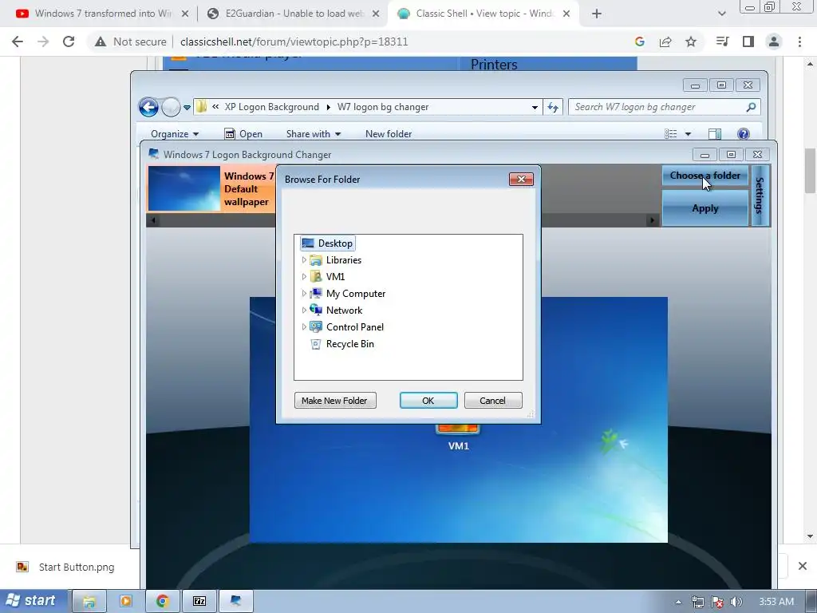Click New folder in Explorer toolbar
Screen dimensions: 817x613
(389, 134)
